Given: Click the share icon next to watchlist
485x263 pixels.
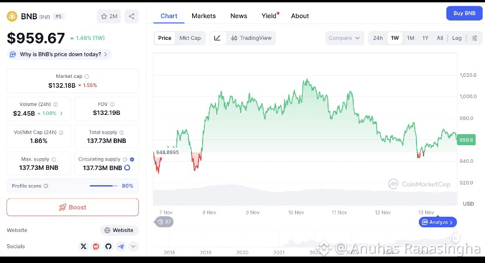Looking at the screenshot, I should (131, 16).
